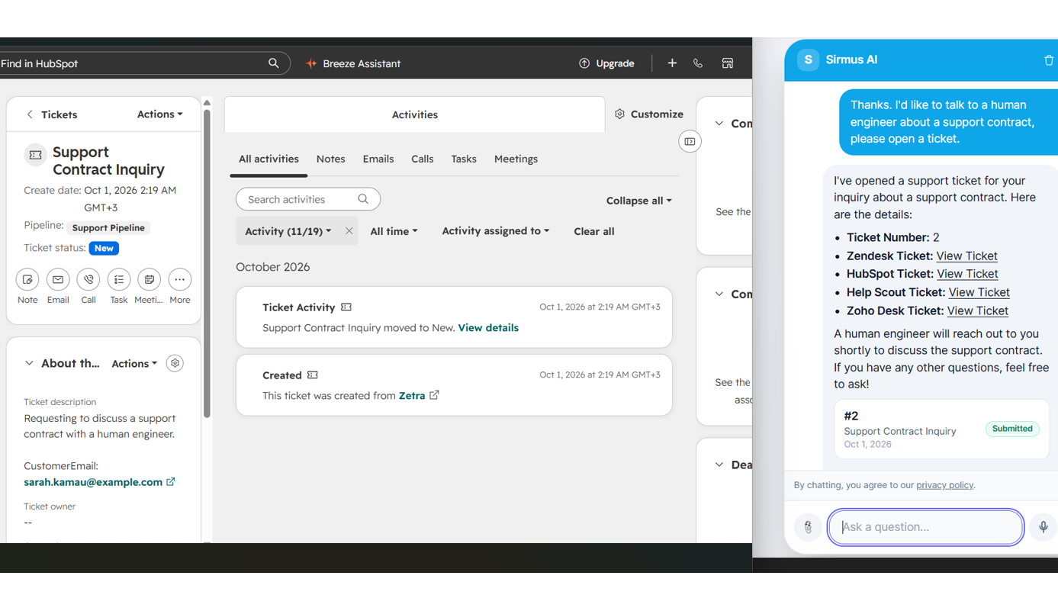1058x595 pixels.
Task: Switch to the Meetings tab
Action: pyautogui.click(x=516, y=159)
